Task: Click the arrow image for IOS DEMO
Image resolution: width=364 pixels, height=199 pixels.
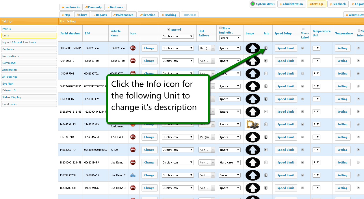Action: pyautogui.click(x=252, y=137)
